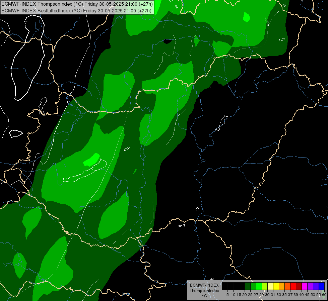Select the pale yellow 30–31 legend swatch
The width and height of the screenshot is (328, 301).
(270, 286)
